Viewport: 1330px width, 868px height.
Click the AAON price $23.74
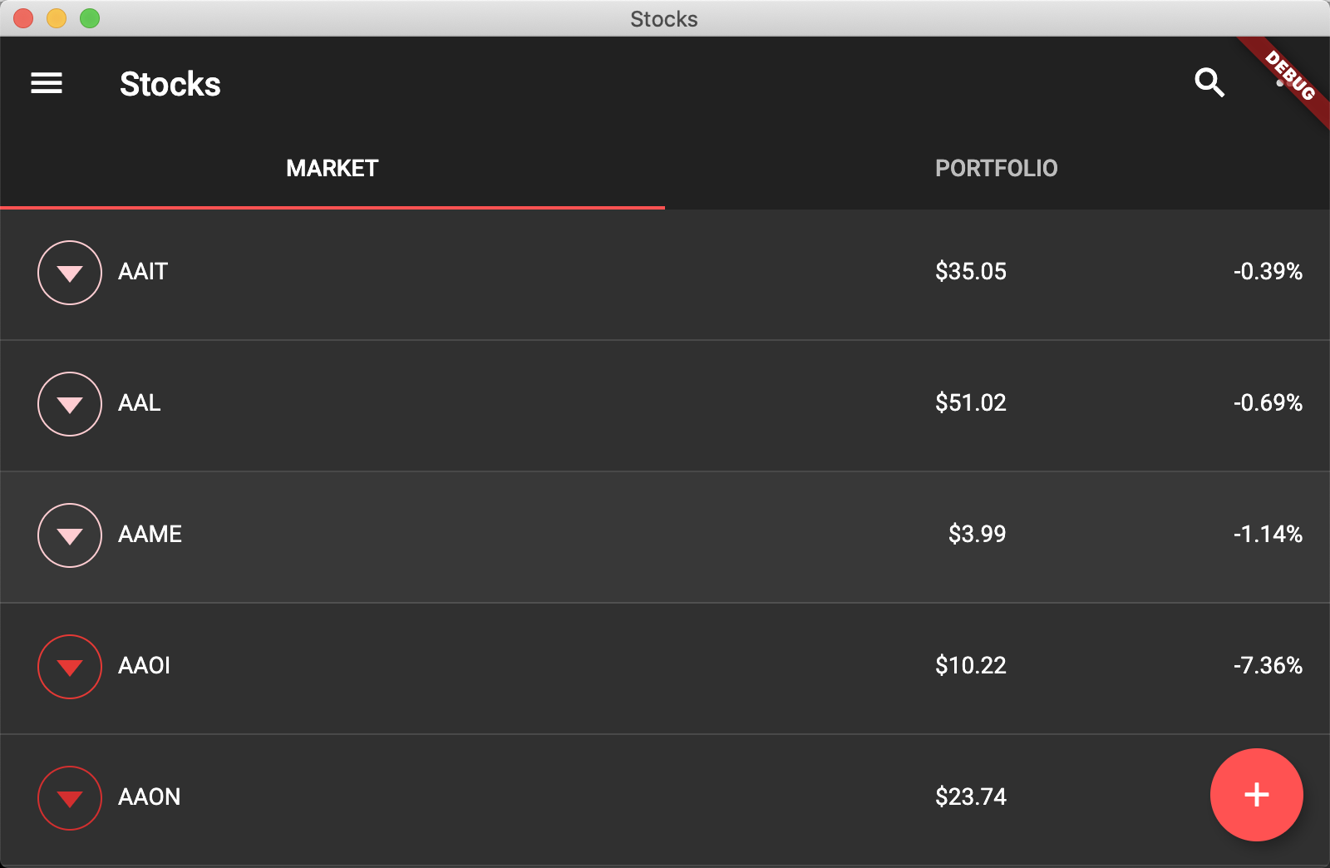point(970,796)
